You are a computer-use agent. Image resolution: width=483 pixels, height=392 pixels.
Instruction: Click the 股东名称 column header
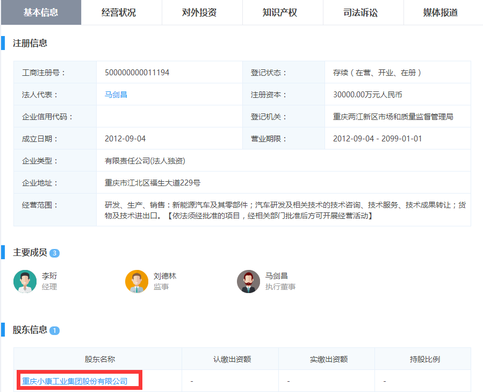pos(100,359)
